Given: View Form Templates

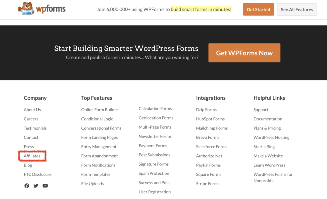Looking at the screenshot, I should click(95, 174).
